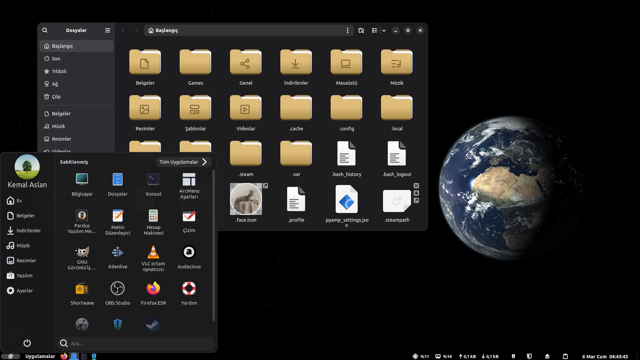Open Dosyalar hamburger menu

click(x=107, y=30)
